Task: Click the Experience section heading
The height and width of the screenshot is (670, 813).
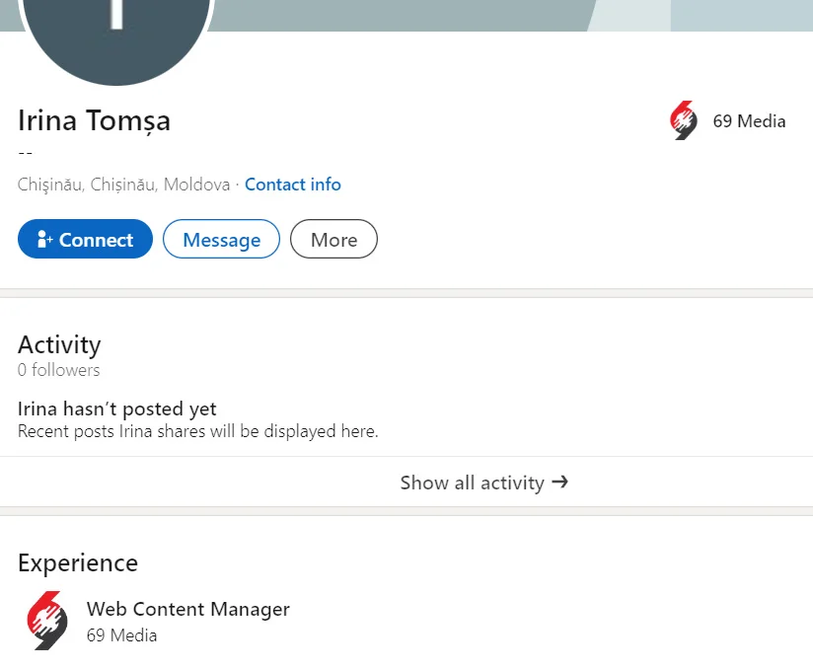Action: pos(78,562)
